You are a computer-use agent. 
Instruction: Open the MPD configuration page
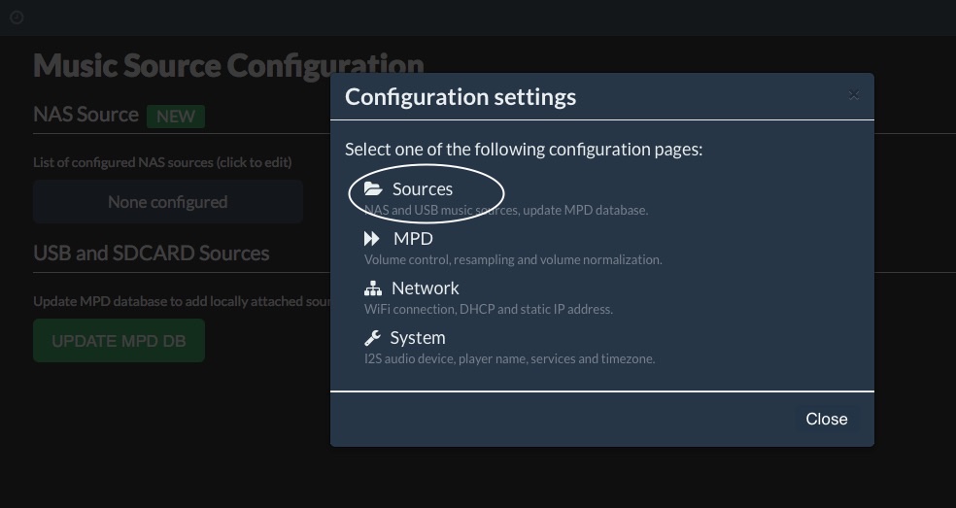tap(413, 239)
